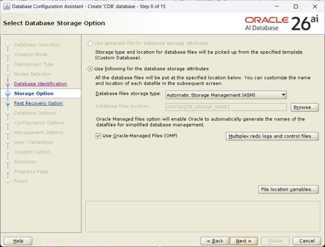Click the Java app icon in title bar
The image size is (325, 247).
coord(7,6)
